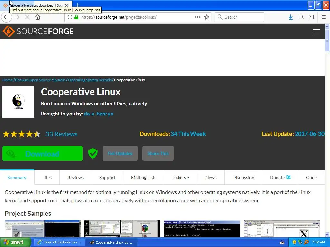Image resolution: width=330 pixels, height=247 pixels.
Task: Open the 33 Reviews link
Action: tap(62, 134)
